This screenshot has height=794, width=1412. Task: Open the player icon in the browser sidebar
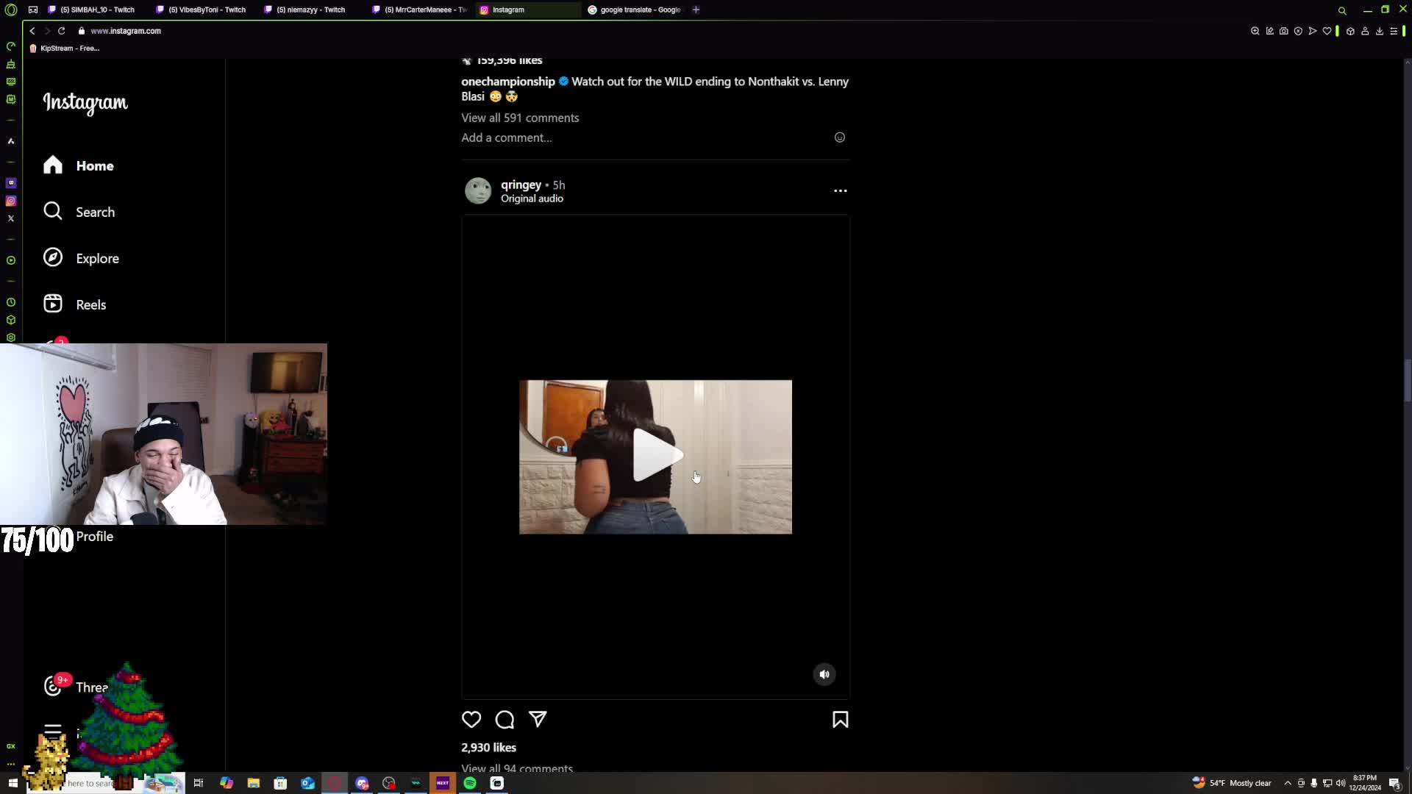(x=11, y=260)
